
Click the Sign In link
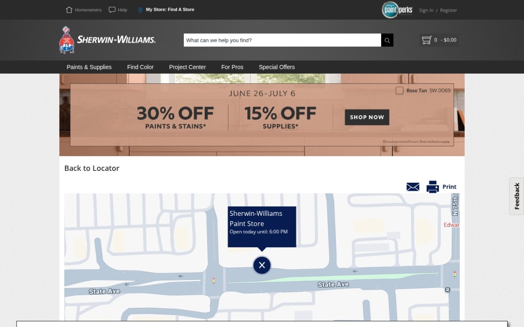(x=426, y=10)
